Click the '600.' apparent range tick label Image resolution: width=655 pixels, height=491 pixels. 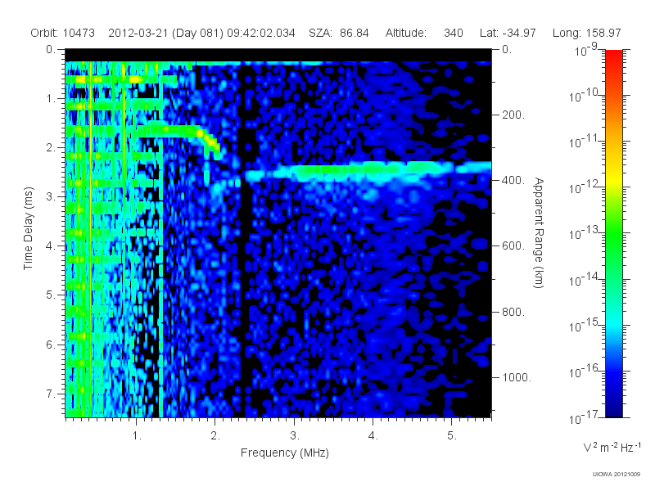[x=513, y=246]
